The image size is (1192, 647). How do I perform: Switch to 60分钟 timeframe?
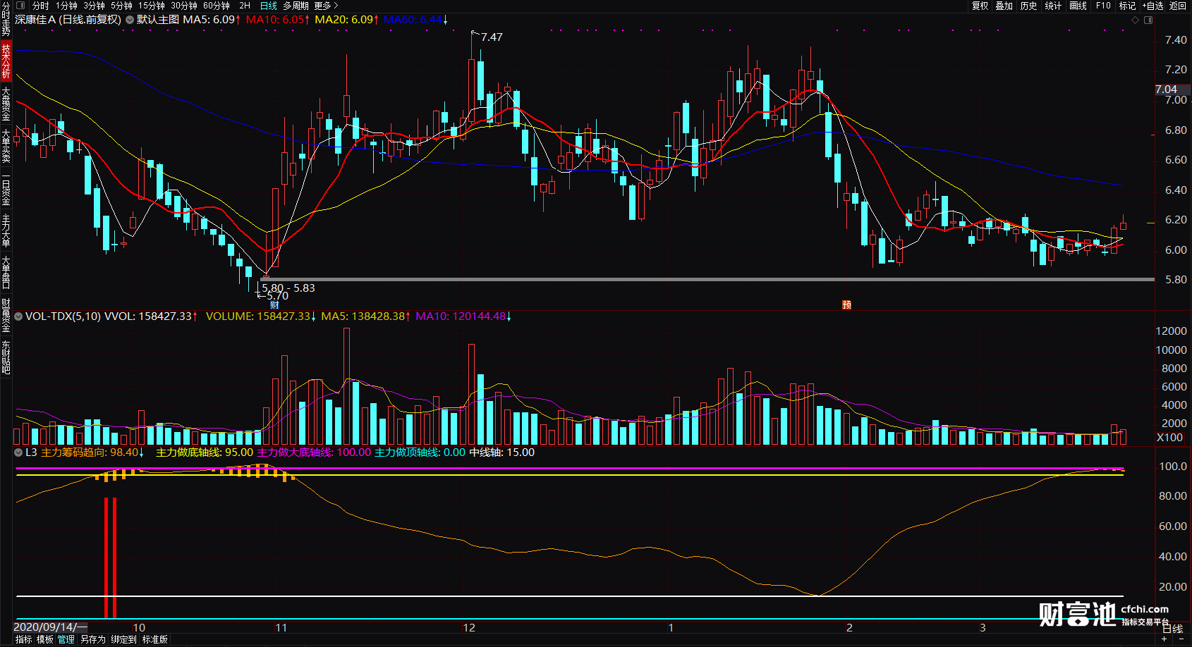[x=216, y=6]
